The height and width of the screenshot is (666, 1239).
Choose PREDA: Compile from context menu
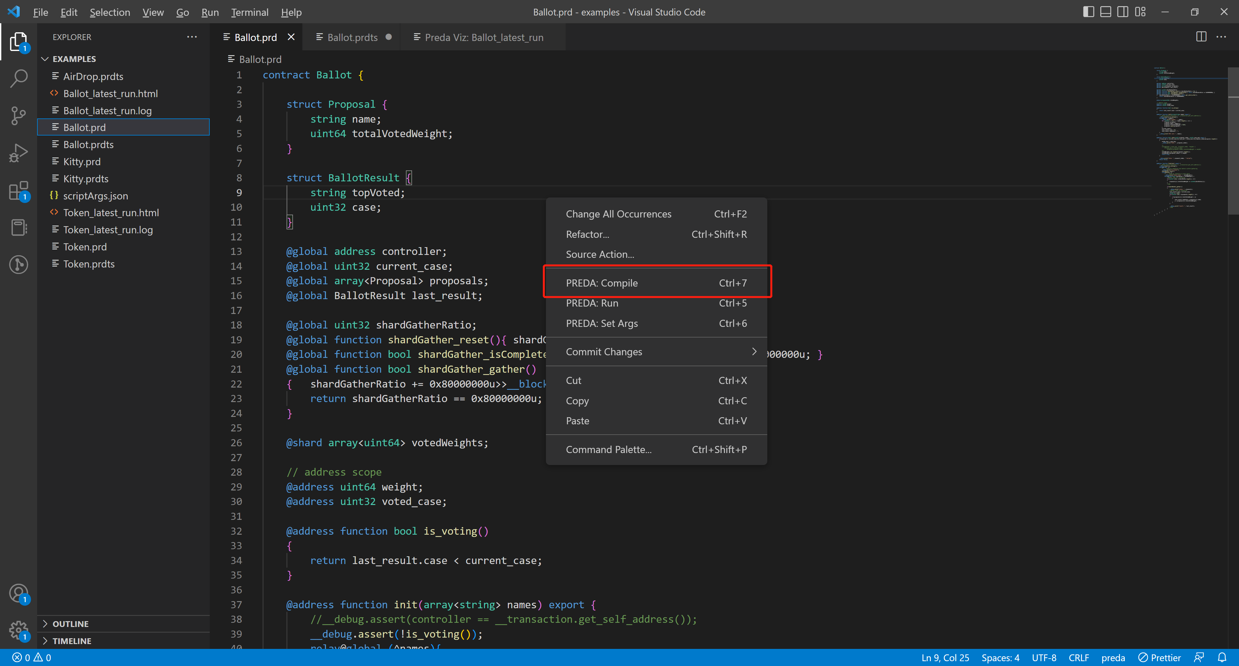coord(657,283)
